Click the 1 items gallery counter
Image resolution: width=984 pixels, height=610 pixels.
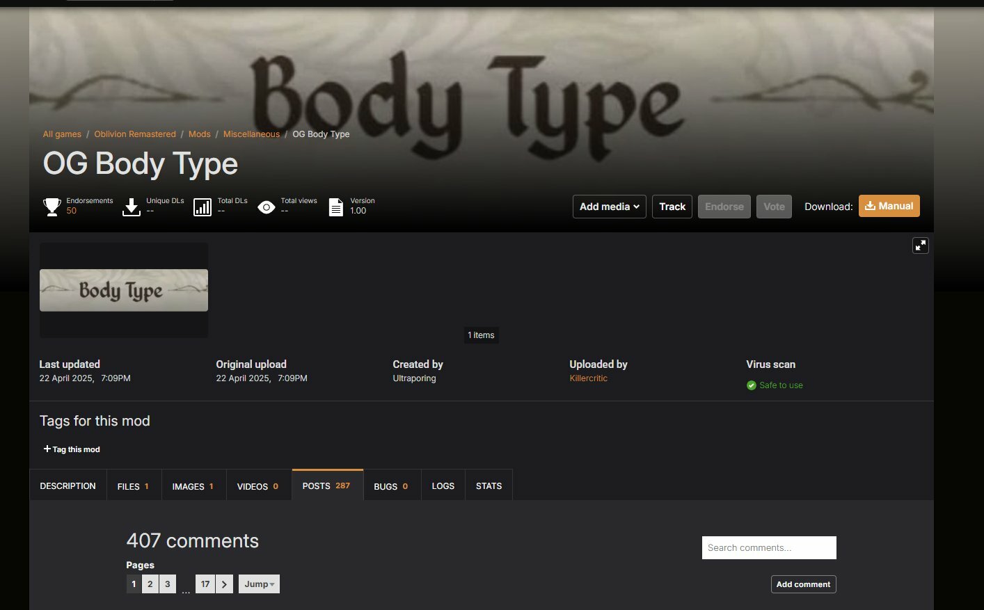(x=482, y=335)
